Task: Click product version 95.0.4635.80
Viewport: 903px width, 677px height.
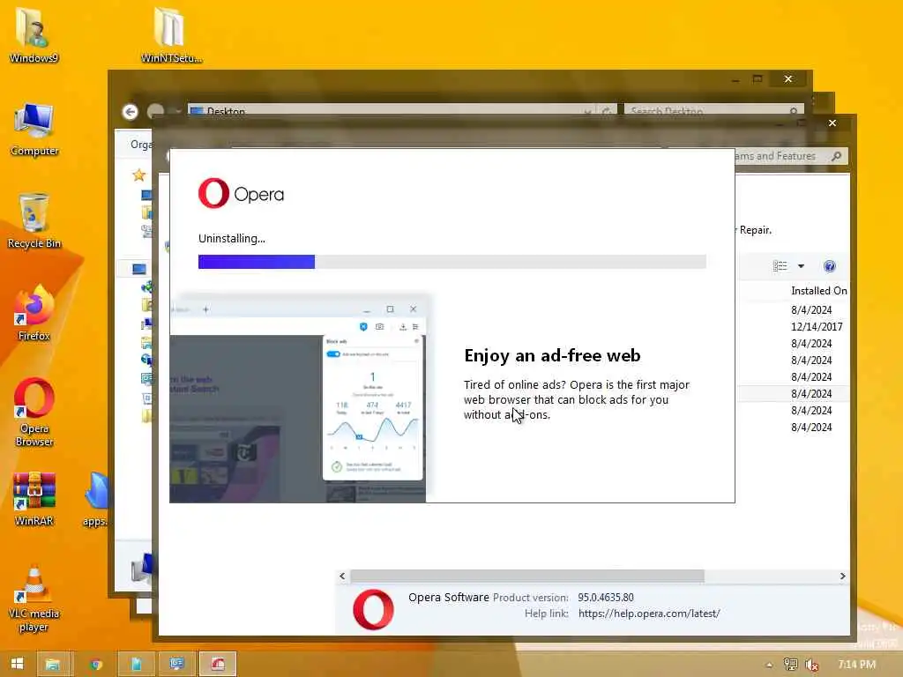Action: coord(605,598)
